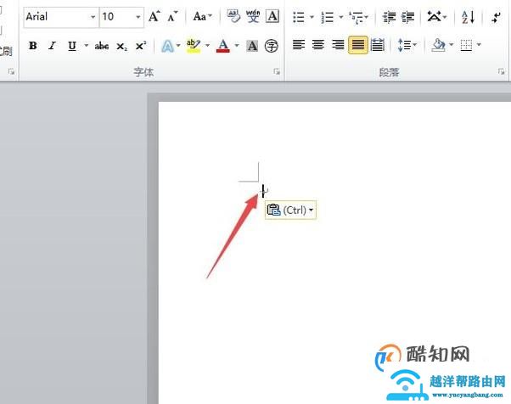Screen dimensions: 511x404
Task: Click the Paste Options (Ctrl) button
Action: point(290,210)
